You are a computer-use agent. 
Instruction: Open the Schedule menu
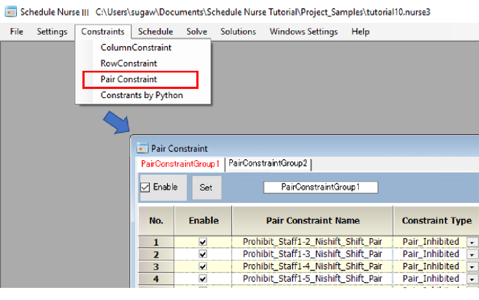tap(155, 32)
